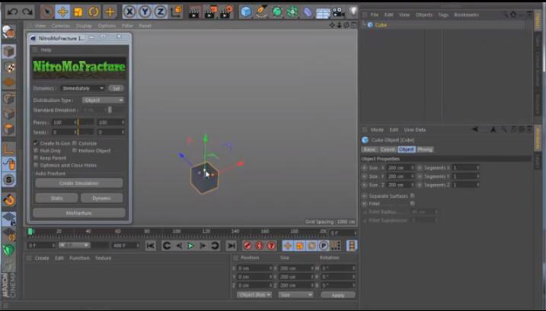
Task: Enable the Keep Parent checkbox
Action: (x=36, y=157)
